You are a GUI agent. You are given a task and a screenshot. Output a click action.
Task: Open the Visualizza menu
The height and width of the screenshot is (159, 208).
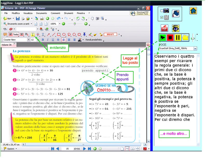tap(28, 13)
